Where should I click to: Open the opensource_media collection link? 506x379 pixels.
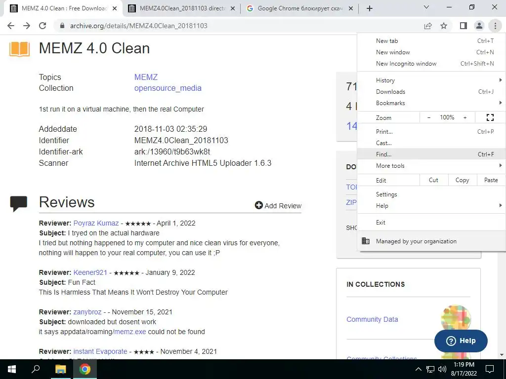coord(168,88)
